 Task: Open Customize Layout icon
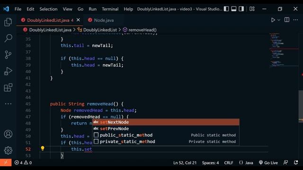252,9
